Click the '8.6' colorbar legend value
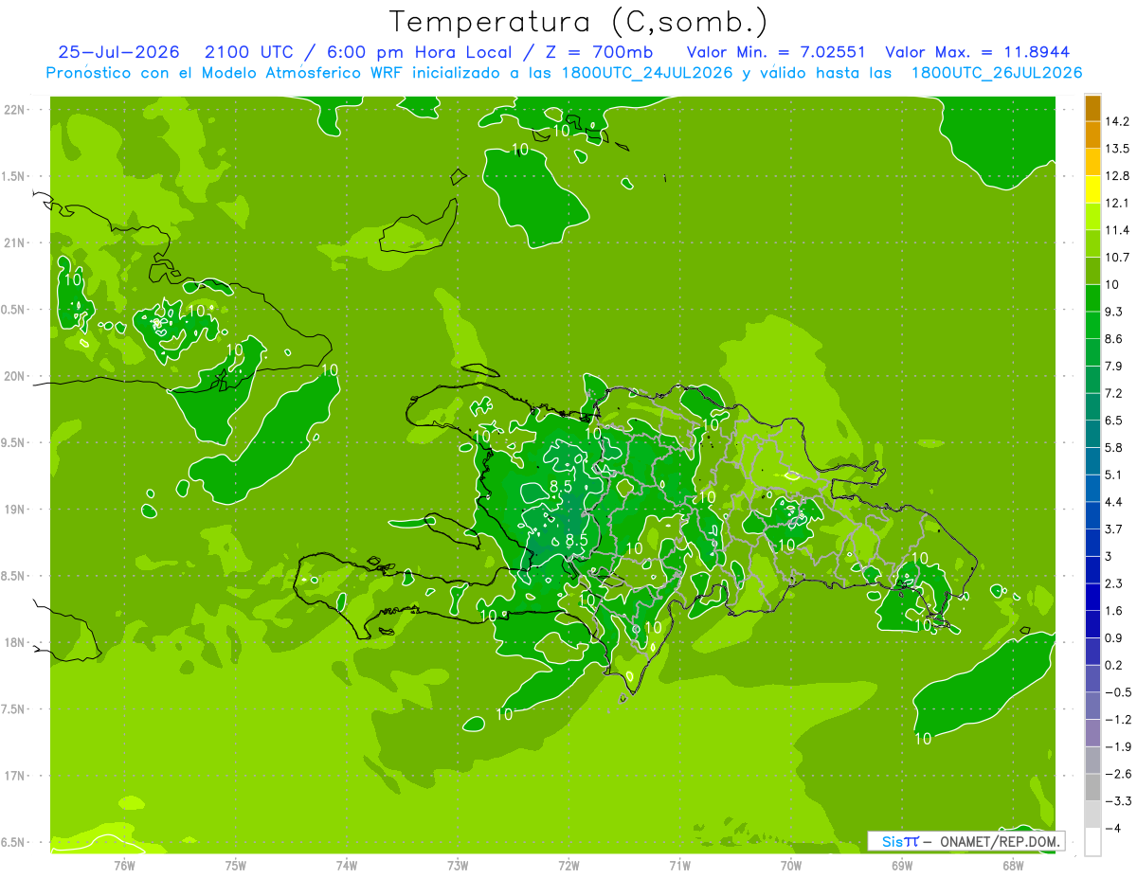 click(x=1113, y=338)
